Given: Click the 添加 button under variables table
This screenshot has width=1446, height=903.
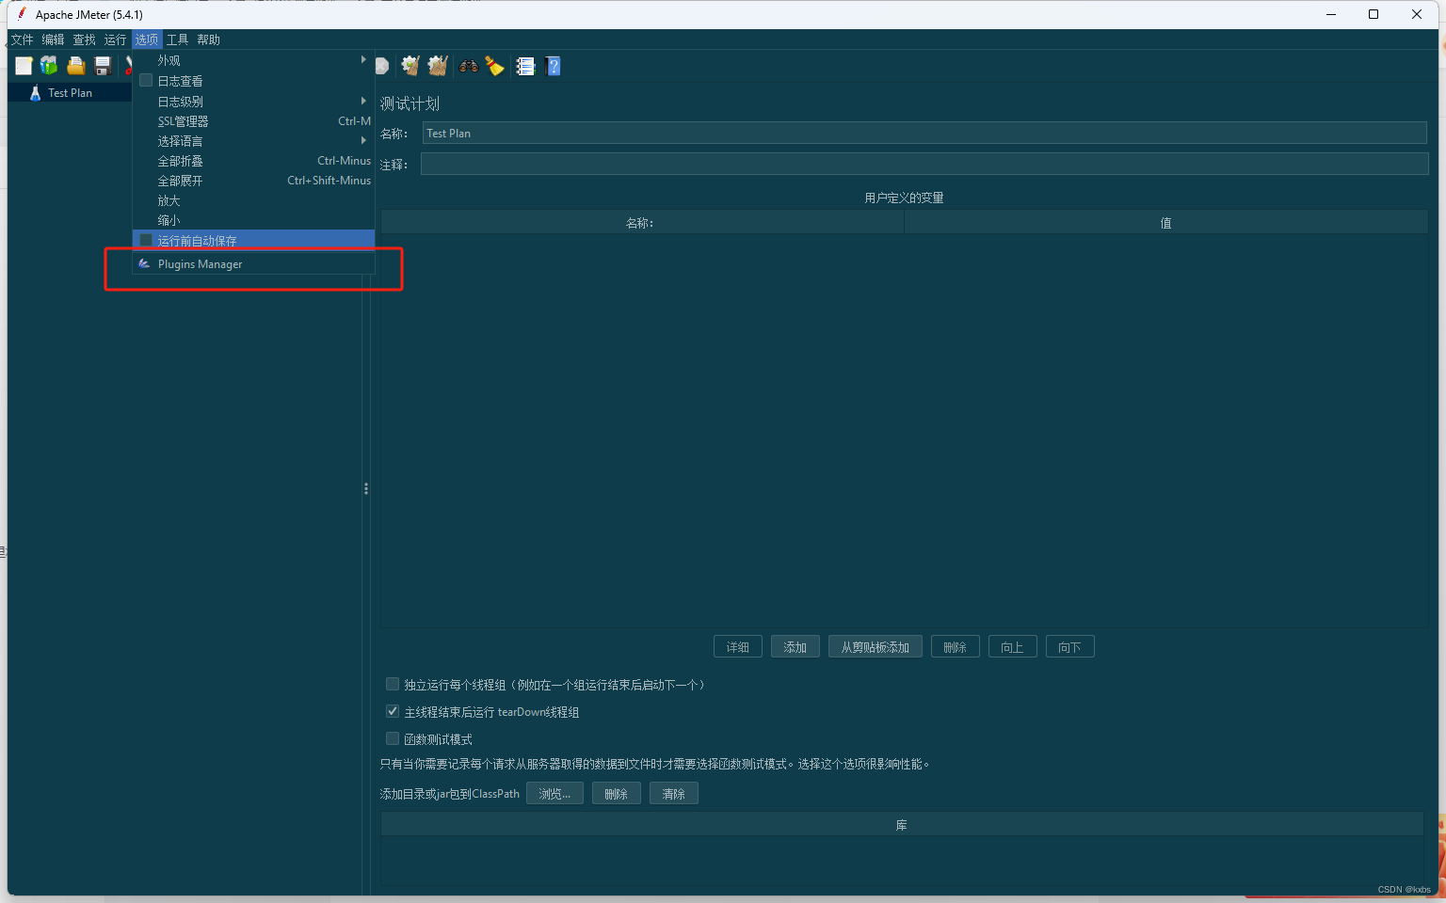Looking at the screenshot, I should pos(795,647).
